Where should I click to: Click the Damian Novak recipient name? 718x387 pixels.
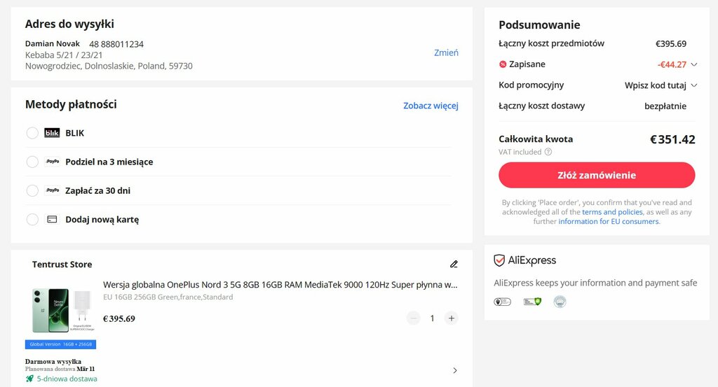point(52,44)
